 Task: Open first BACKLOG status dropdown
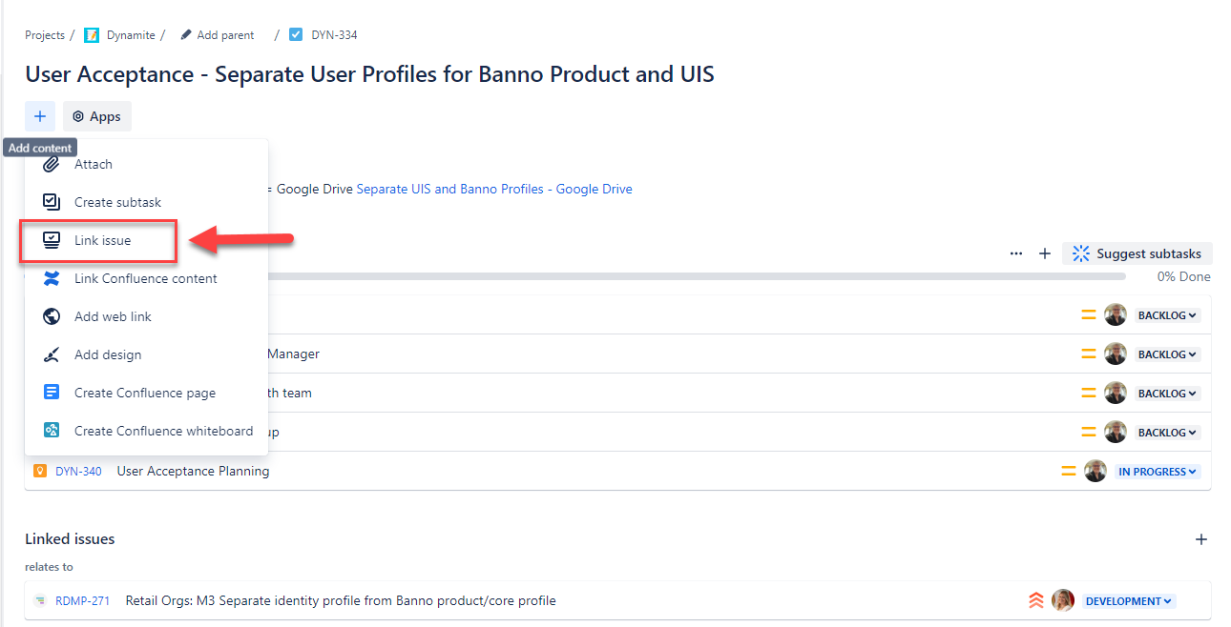click(x=1167, y=315)
